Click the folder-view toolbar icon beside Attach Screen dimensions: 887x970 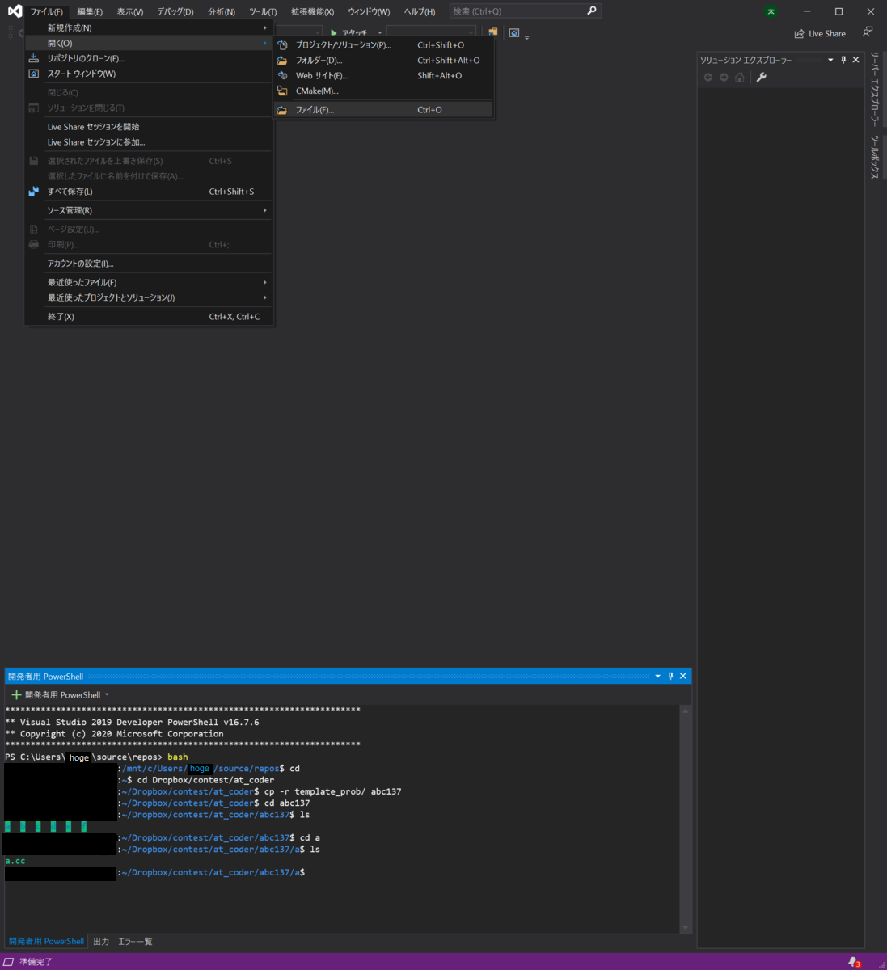coord(492,33)
